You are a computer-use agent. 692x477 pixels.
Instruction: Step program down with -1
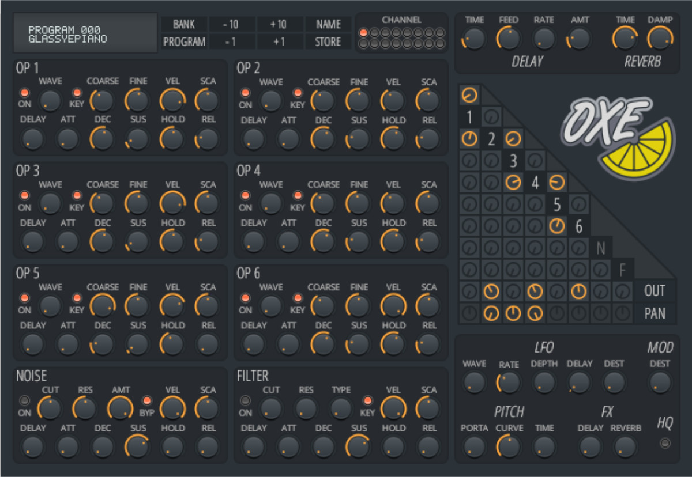click(231, 41)
